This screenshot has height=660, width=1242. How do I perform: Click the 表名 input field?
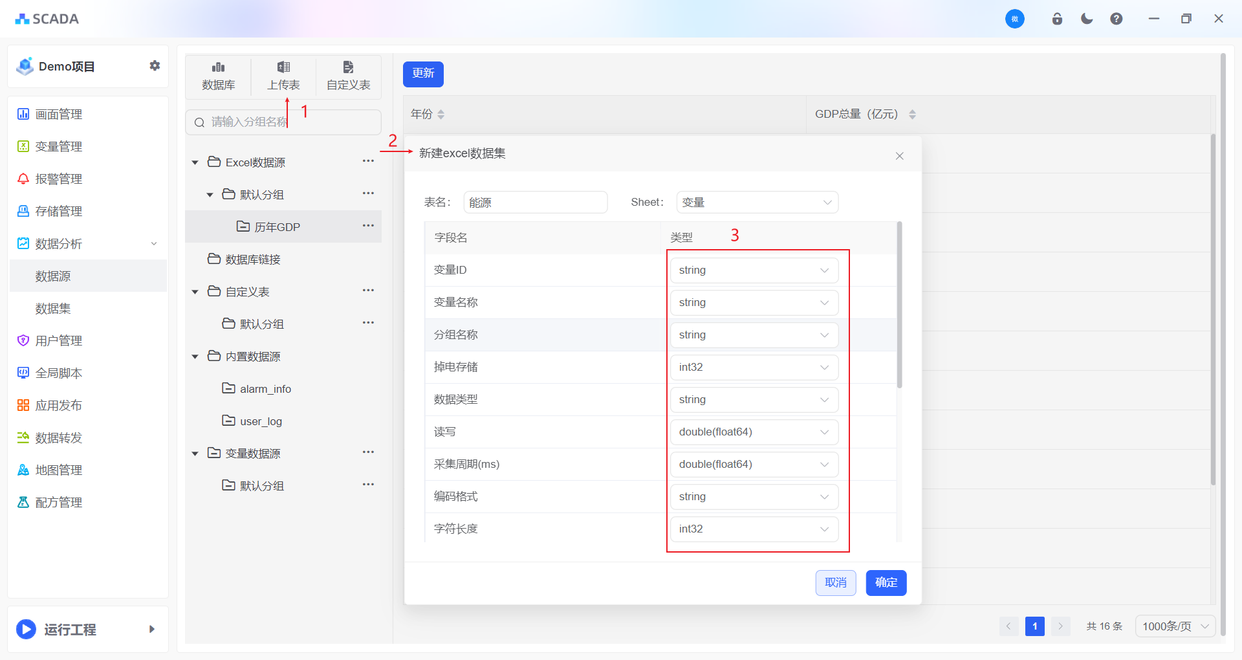[535, 203]
